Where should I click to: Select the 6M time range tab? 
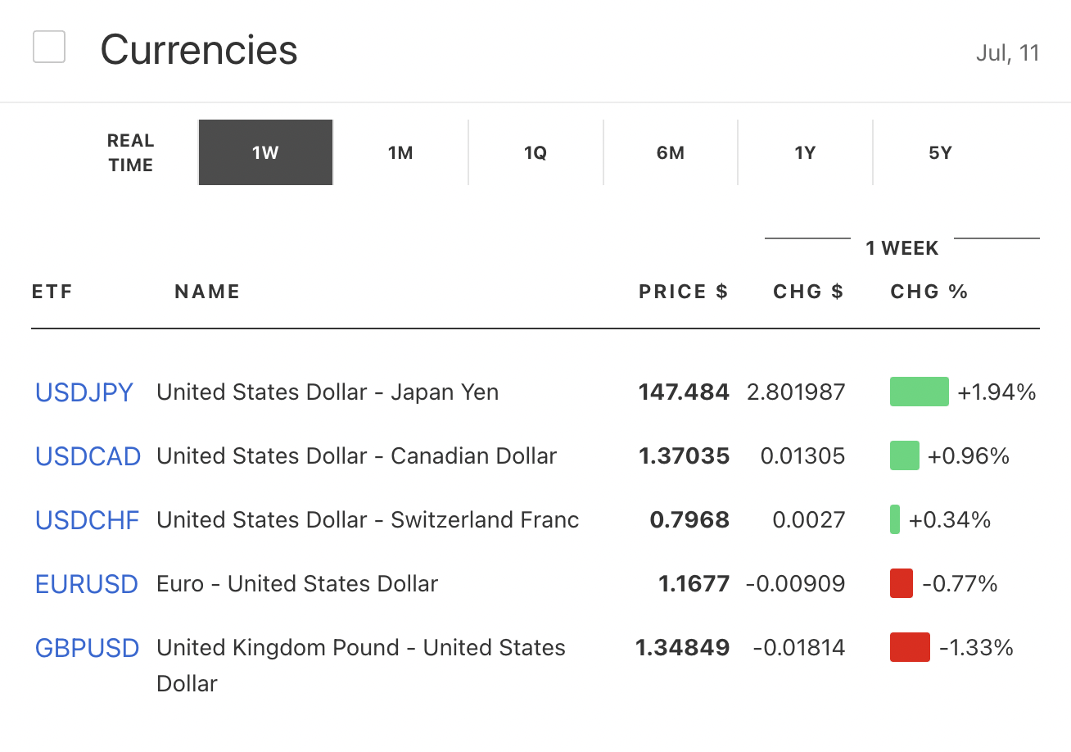click(x=671, y=152)
